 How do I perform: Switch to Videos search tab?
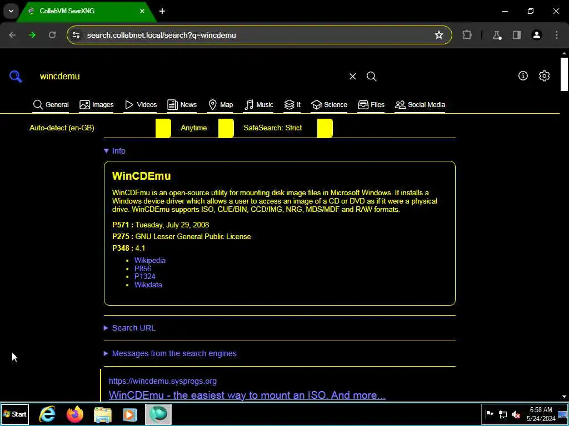click(x=141, y=105)
